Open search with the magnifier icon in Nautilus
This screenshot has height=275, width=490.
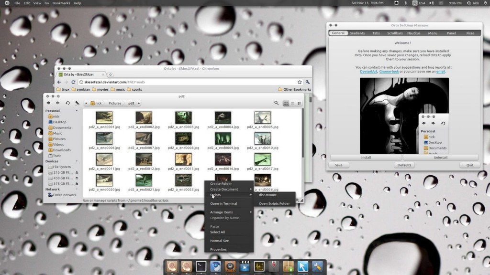point(276,103)
